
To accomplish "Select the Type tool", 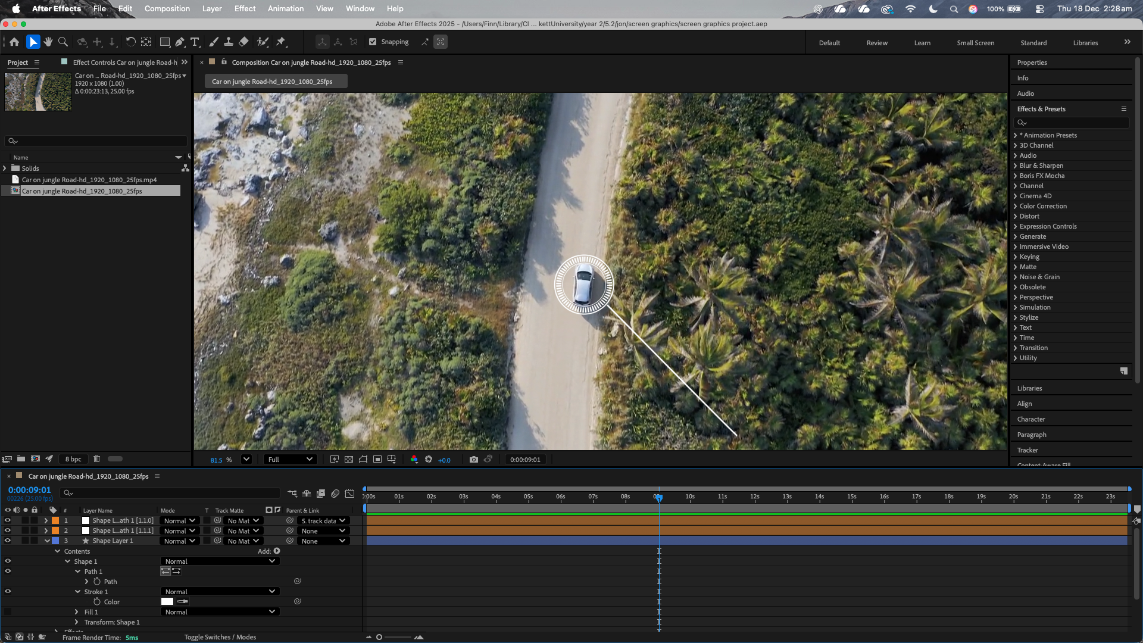I will (195, 42).
